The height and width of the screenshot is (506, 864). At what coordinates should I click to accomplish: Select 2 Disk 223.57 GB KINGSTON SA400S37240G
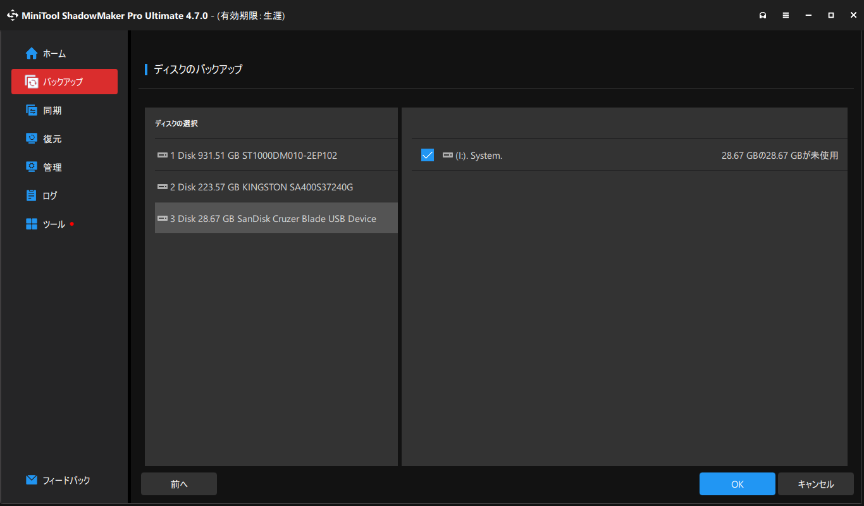click(276, 187)
